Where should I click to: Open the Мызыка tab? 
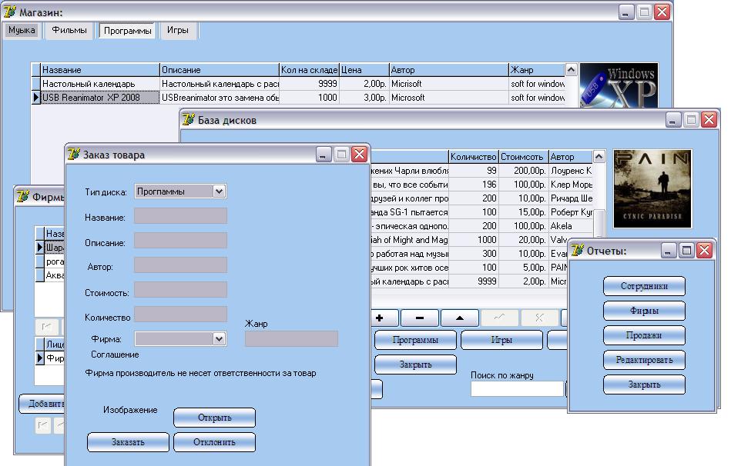tap(22, 31)
